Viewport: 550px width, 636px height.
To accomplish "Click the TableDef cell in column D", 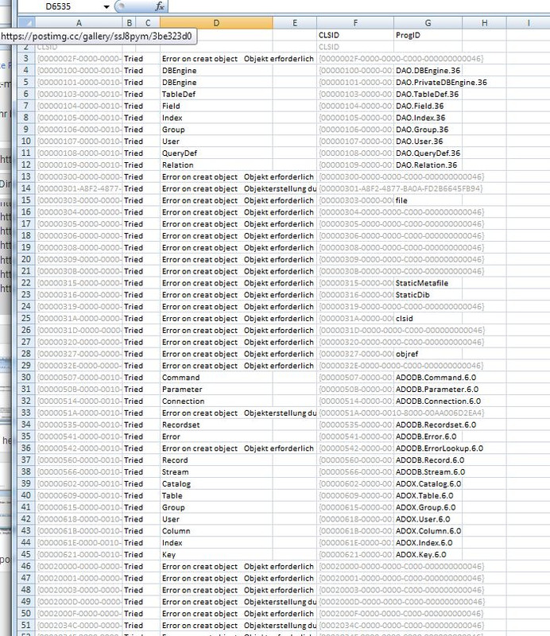I will pyautogui.click(x=216, y=94).
